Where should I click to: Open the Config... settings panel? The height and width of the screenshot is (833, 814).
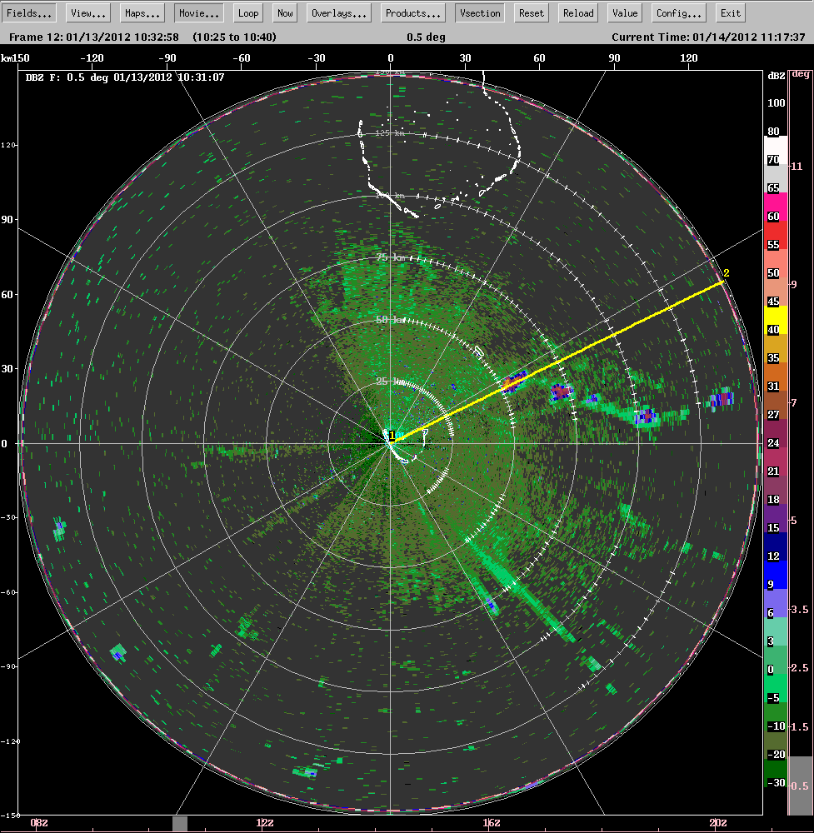click(681, 13)
